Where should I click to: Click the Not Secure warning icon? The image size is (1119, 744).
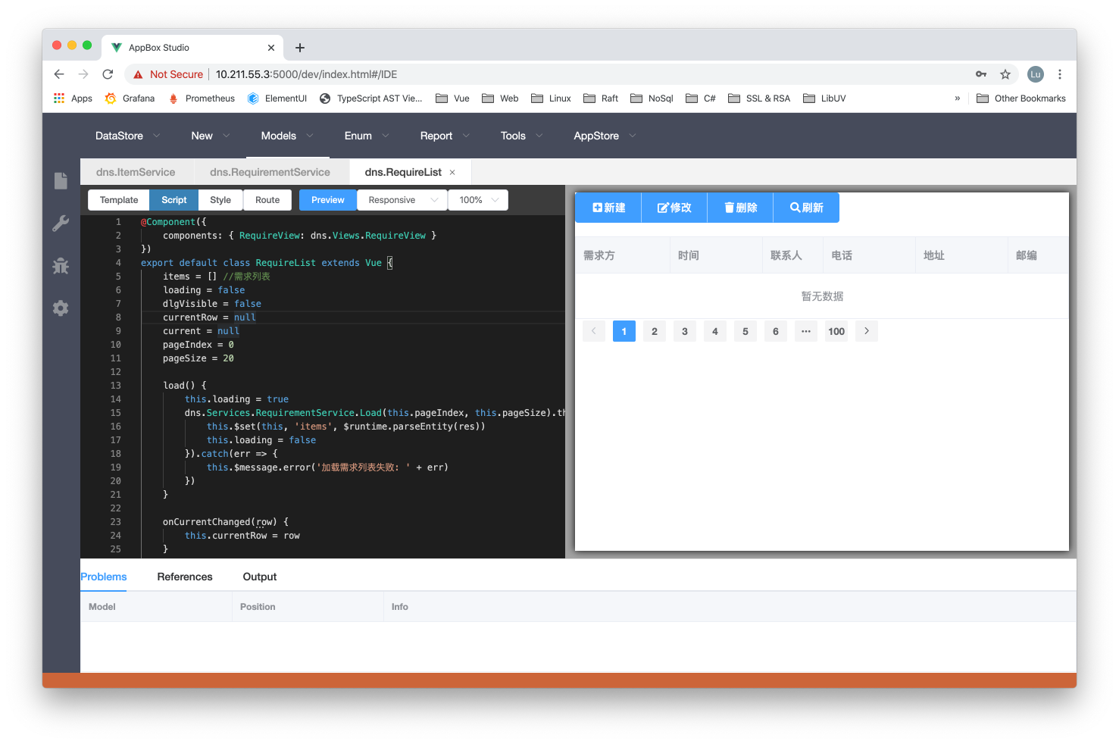click(138, 74)
